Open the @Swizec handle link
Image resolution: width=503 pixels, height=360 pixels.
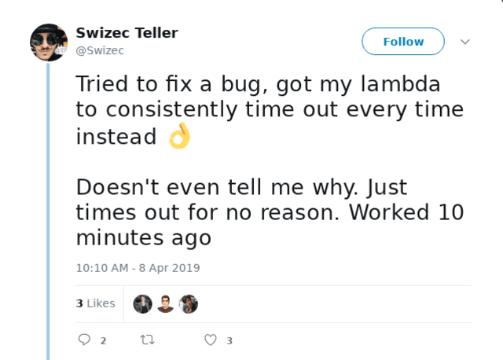click(x=100, y=50)
